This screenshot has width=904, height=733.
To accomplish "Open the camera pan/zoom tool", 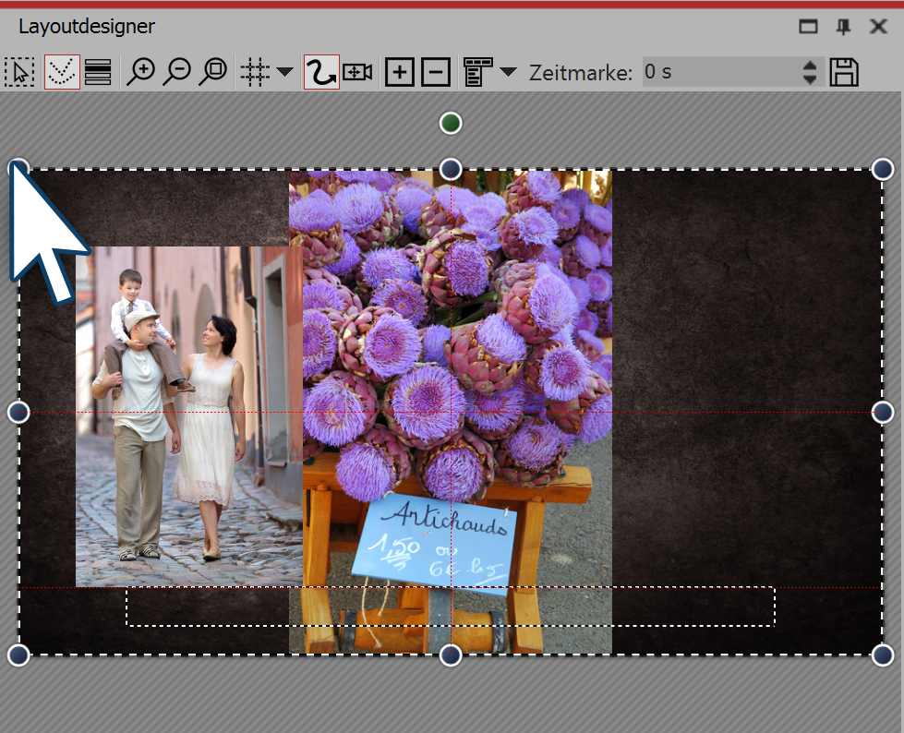I will [357, 71].
